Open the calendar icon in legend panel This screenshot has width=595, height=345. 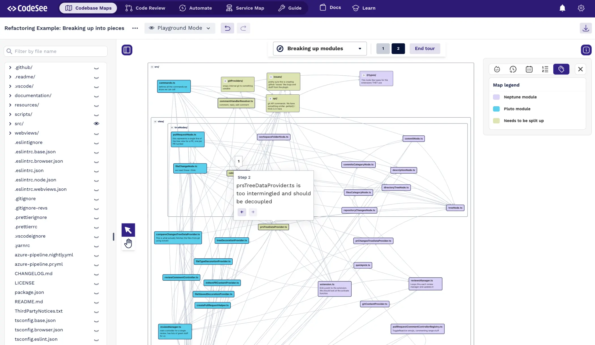pyautogui.click(x=529, y=69)
